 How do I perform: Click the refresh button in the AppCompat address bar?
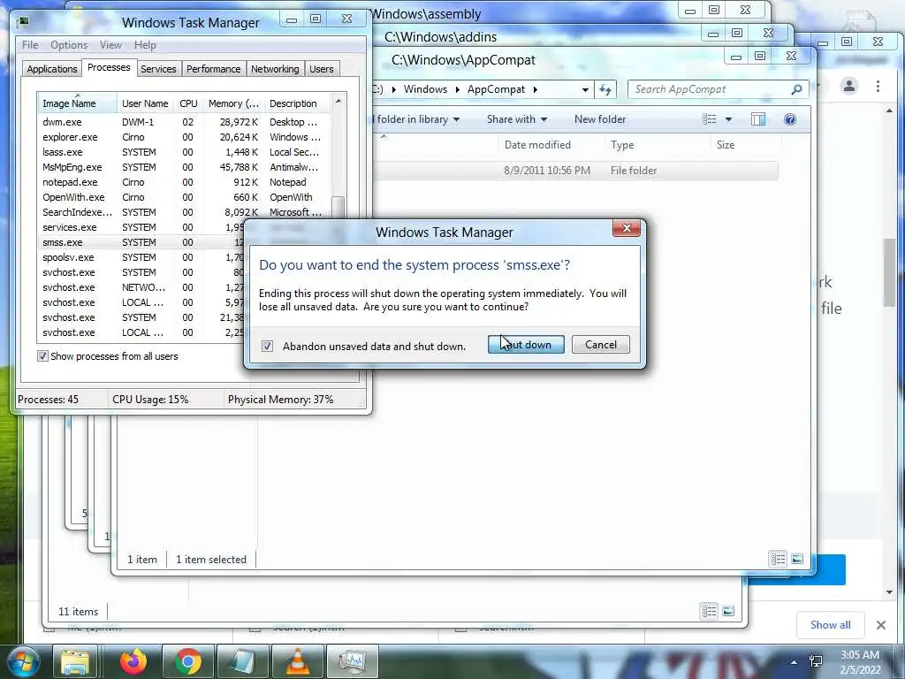pyautogui.click(x=605, y=89)
